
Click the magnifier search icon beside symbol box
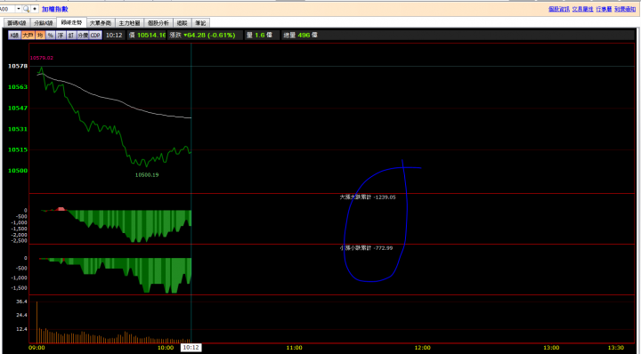click(x=26, y=9)
